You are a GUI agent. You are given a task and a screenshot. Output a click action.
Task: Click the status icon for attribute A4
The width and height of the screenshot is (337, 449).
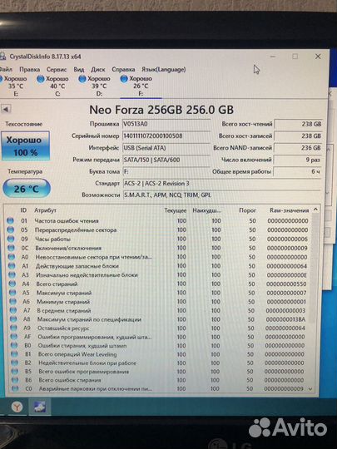pyautogui.click(x=12, y=284)
